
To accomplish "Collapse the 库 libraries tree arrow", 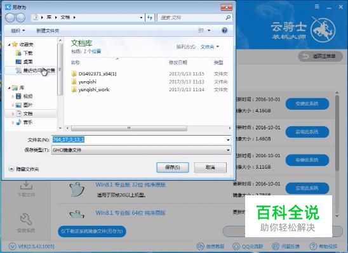I will coord(9,88).
